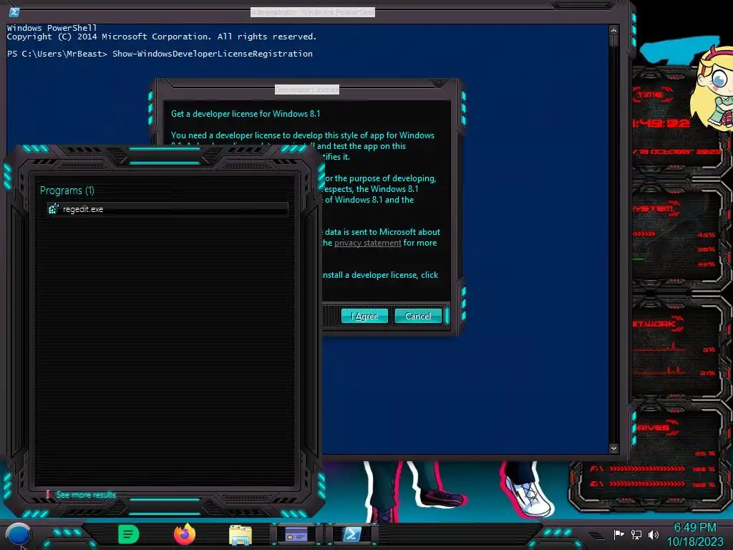
Task: Open See more results link
Action: 86,495
